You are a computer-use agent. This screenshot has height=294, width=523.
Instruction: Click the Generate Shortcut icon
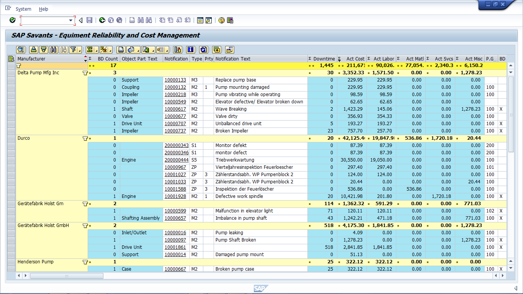tap(209, 20)
